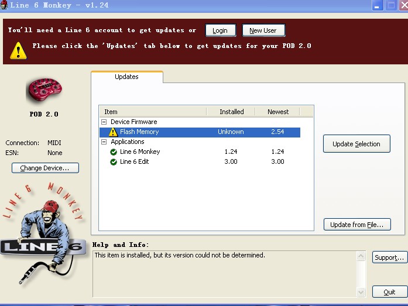This screenshot has width=408, height=306.
Task: Click the Device Firmware group label
Action: (x=133, y=122)
